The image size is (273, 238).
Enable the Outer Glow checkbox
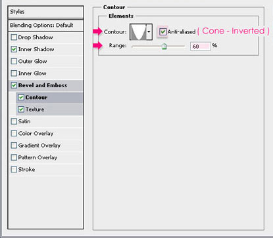tap(14, 61)
